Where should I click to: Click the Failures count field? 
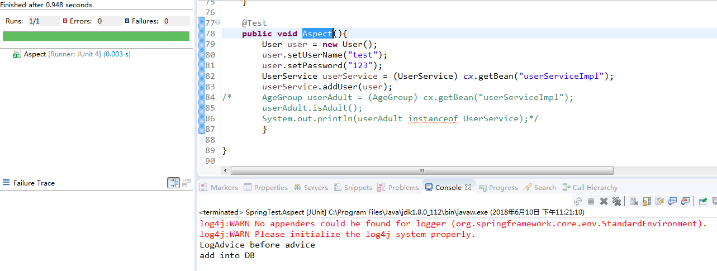coord(175,21)
